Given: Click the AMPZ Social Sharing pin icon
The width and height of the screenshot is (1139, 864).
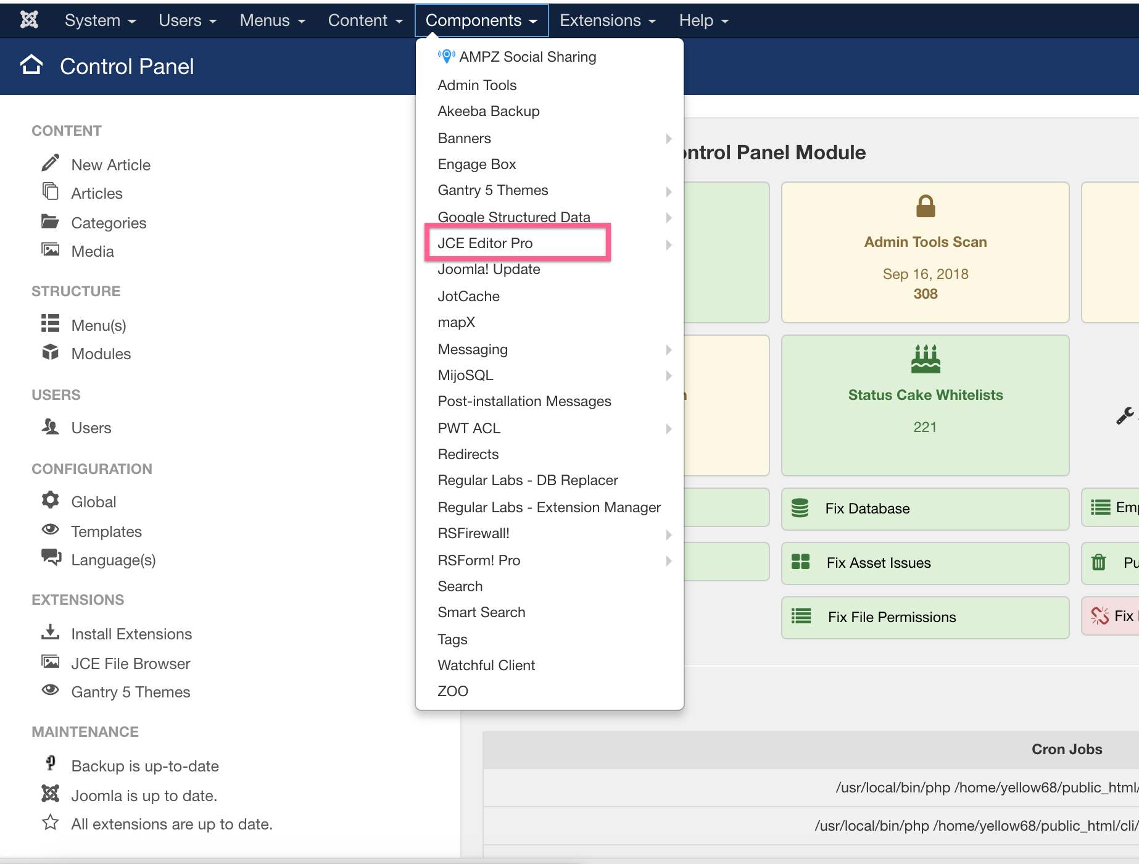Looking at the screenshot, I should click(x=446, y=57).
